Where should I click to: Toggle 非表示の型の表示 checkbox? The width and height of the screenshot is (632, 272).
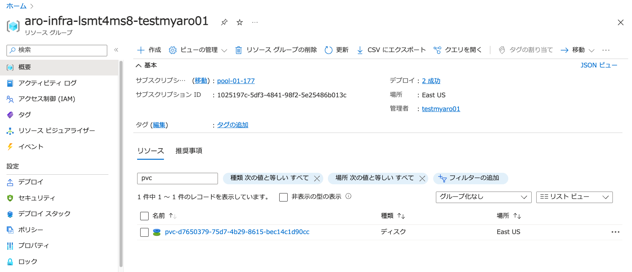283,197
